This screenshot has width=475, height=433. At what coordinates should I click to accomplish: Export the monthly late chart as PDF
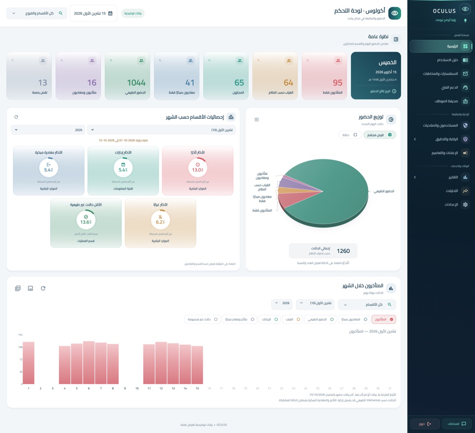tap(18, 288)
